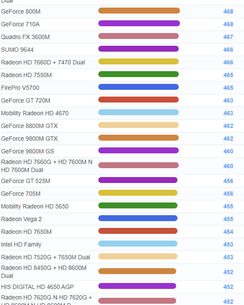The height and width of the screenshot is (305, 244).
Task: Click the SUMO 9644 purple bar
Action: pyautogui.click(x=139, y=49)
